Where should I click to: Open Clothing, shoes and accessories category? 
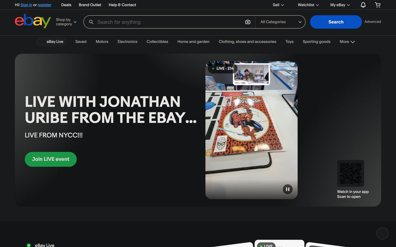tap(247, 42)
